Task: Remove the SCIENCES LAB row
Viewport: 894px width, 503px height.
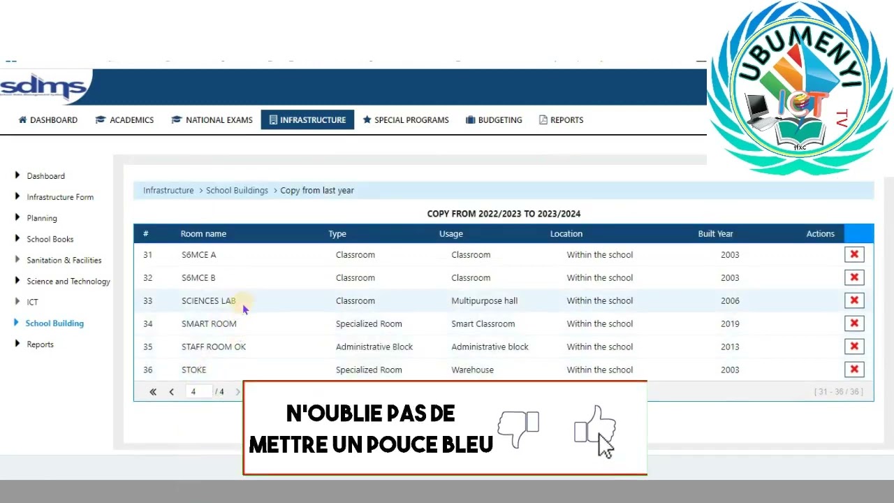Action: (853, 300)
